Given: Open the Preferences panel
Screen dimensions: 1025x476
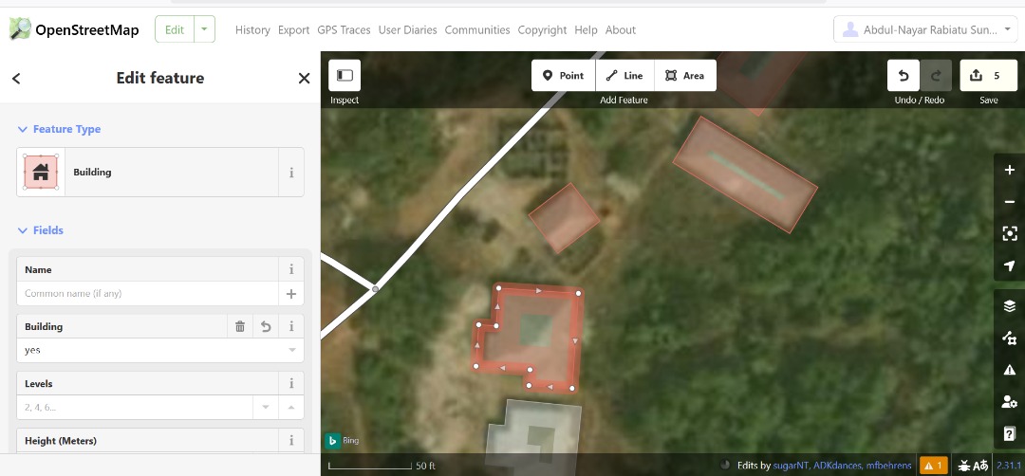Looking at the screenshot, I should pyautogui.click(x=1009, y=401).
